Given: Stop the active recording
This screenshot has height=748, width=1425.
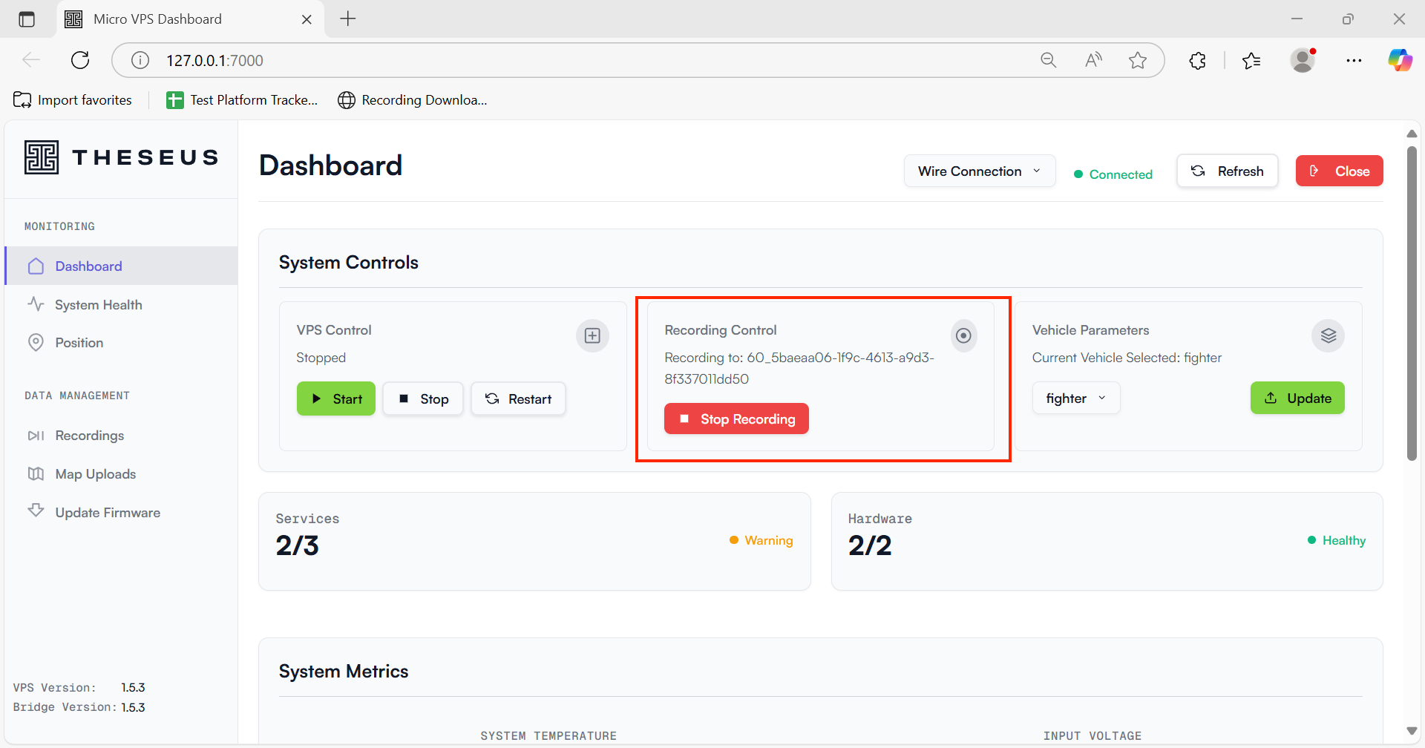Looking at the screenshot, I should click(736, 419).
